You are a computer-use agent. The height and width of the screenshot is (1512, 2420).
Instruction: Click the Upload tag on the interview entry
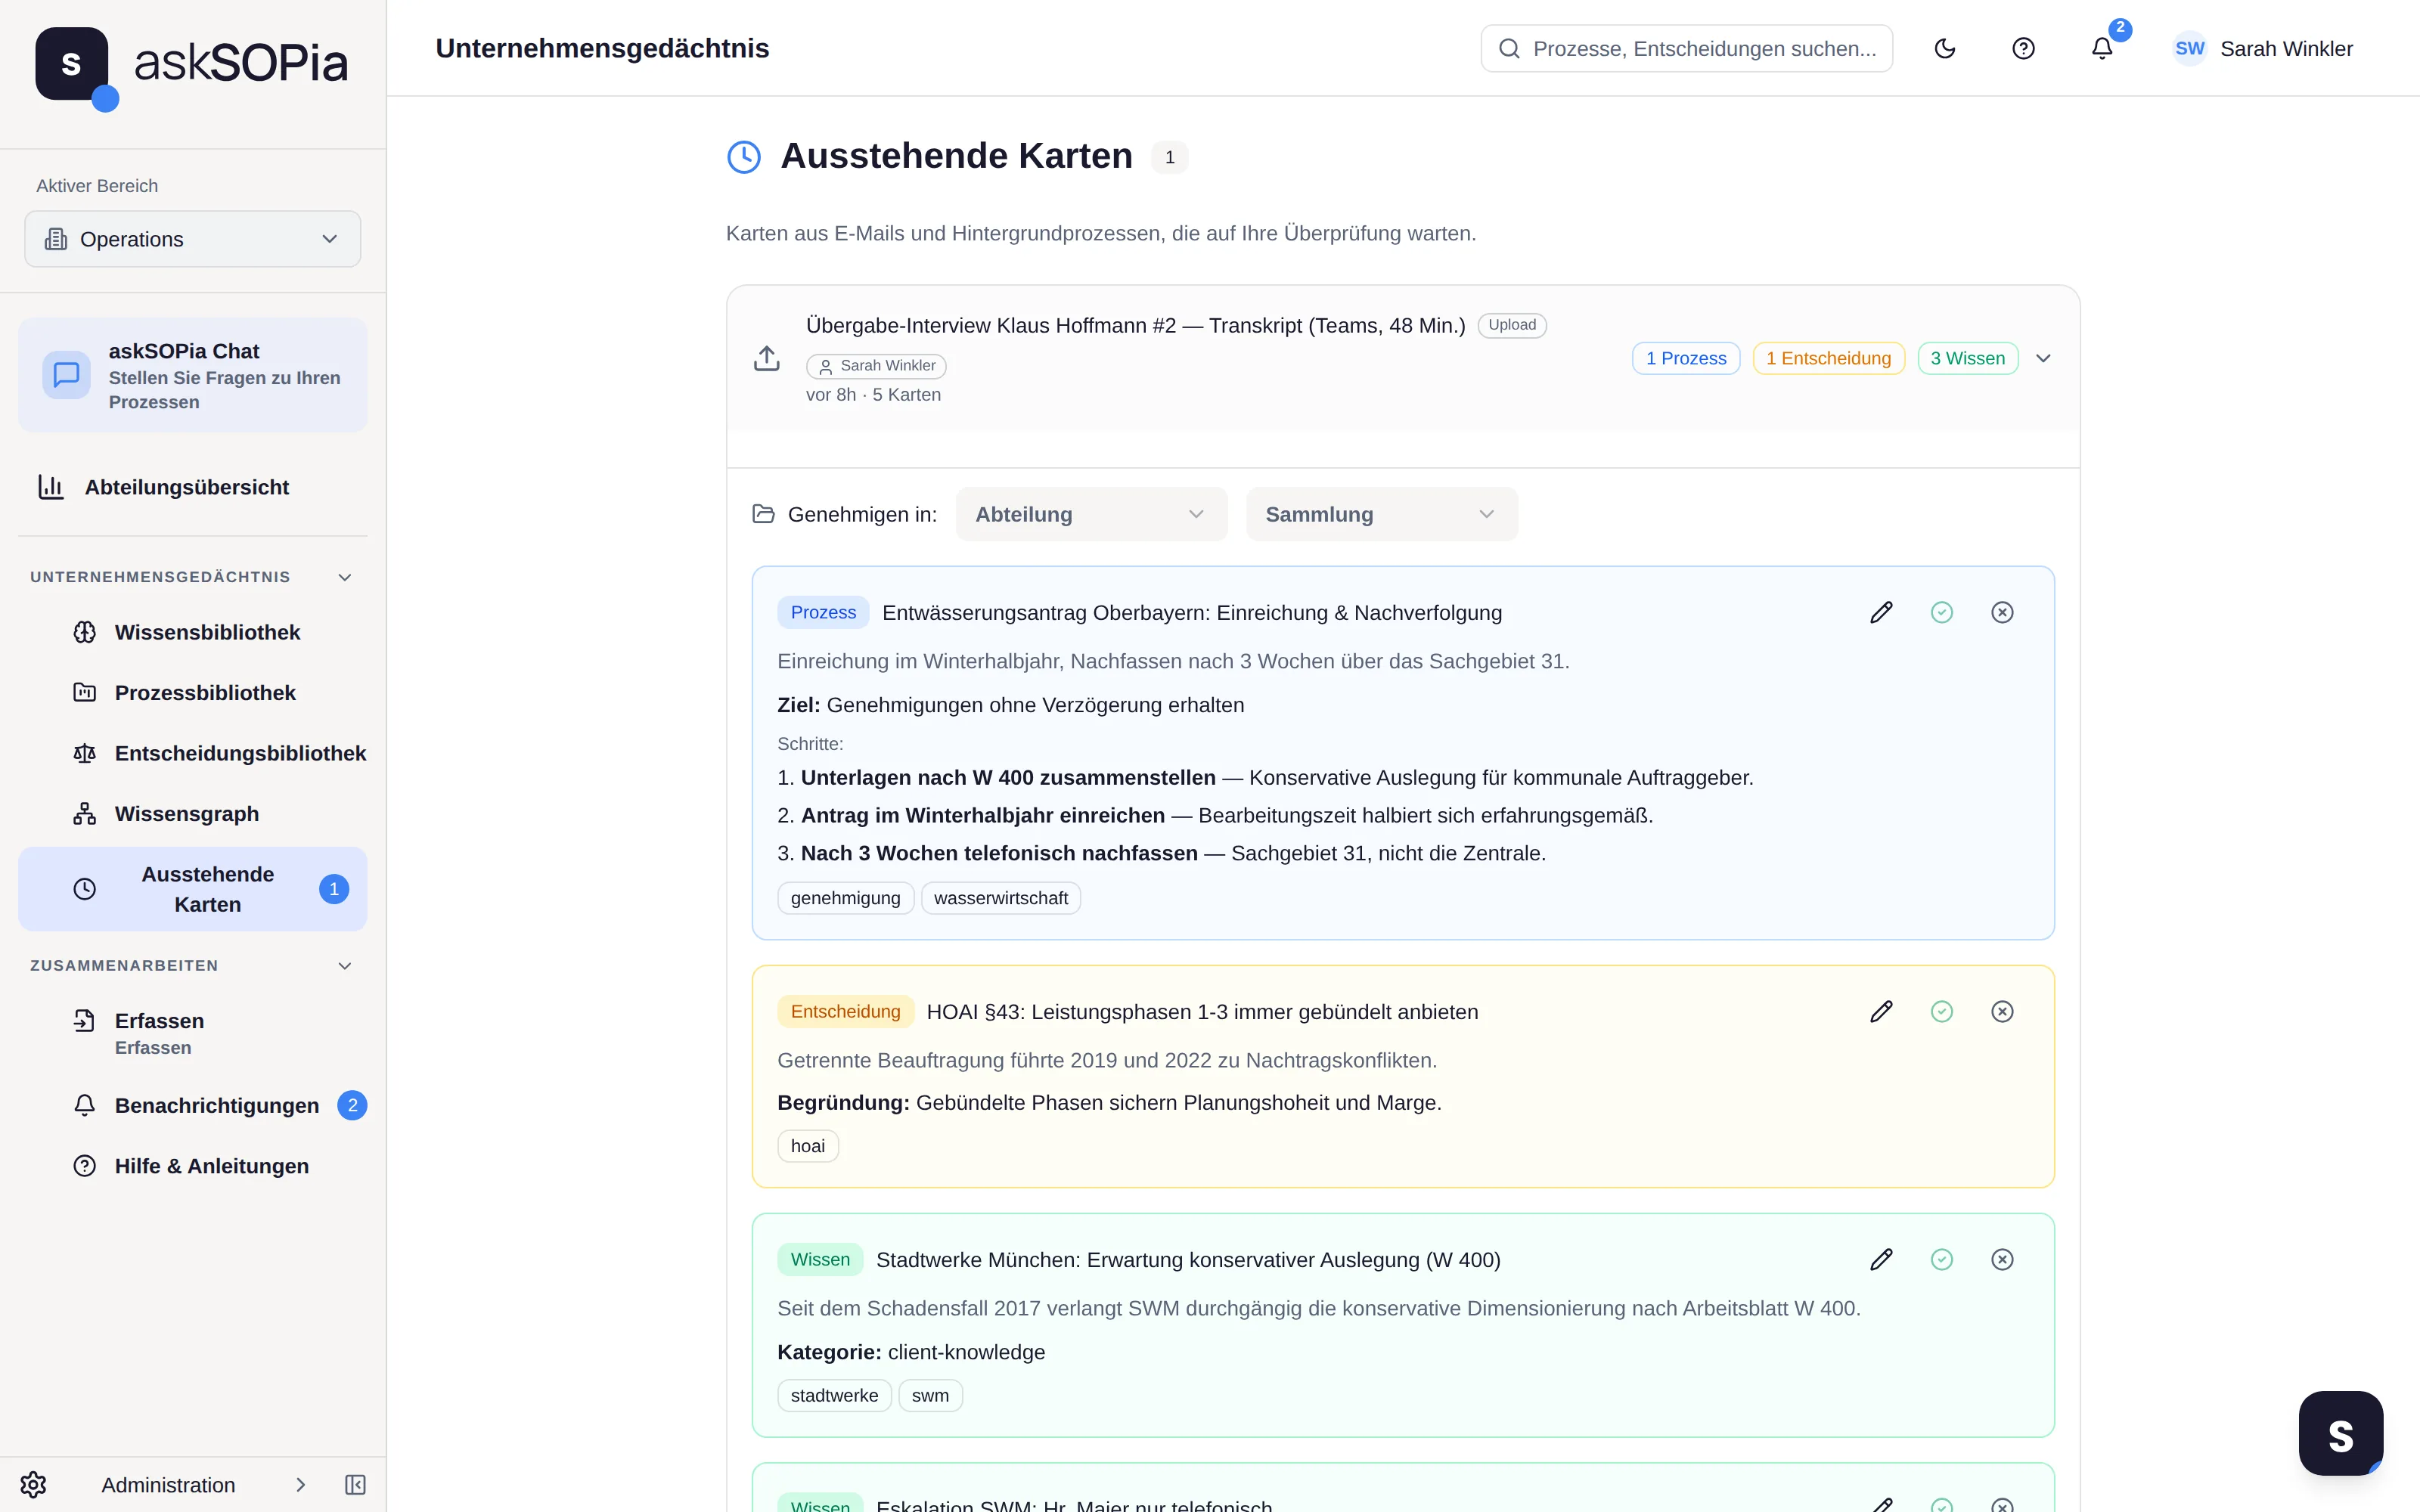tap(1511, 325)
